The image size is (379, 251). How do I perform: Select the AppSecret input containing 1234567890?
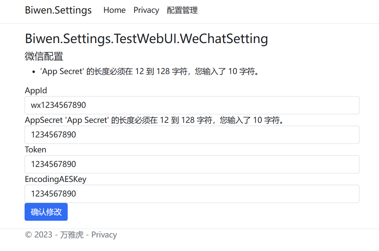click(192, 135)
